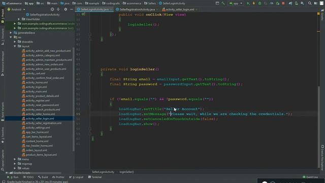Open the Build tool window
The height and width of the screenshot is (183, 325).
43,177
